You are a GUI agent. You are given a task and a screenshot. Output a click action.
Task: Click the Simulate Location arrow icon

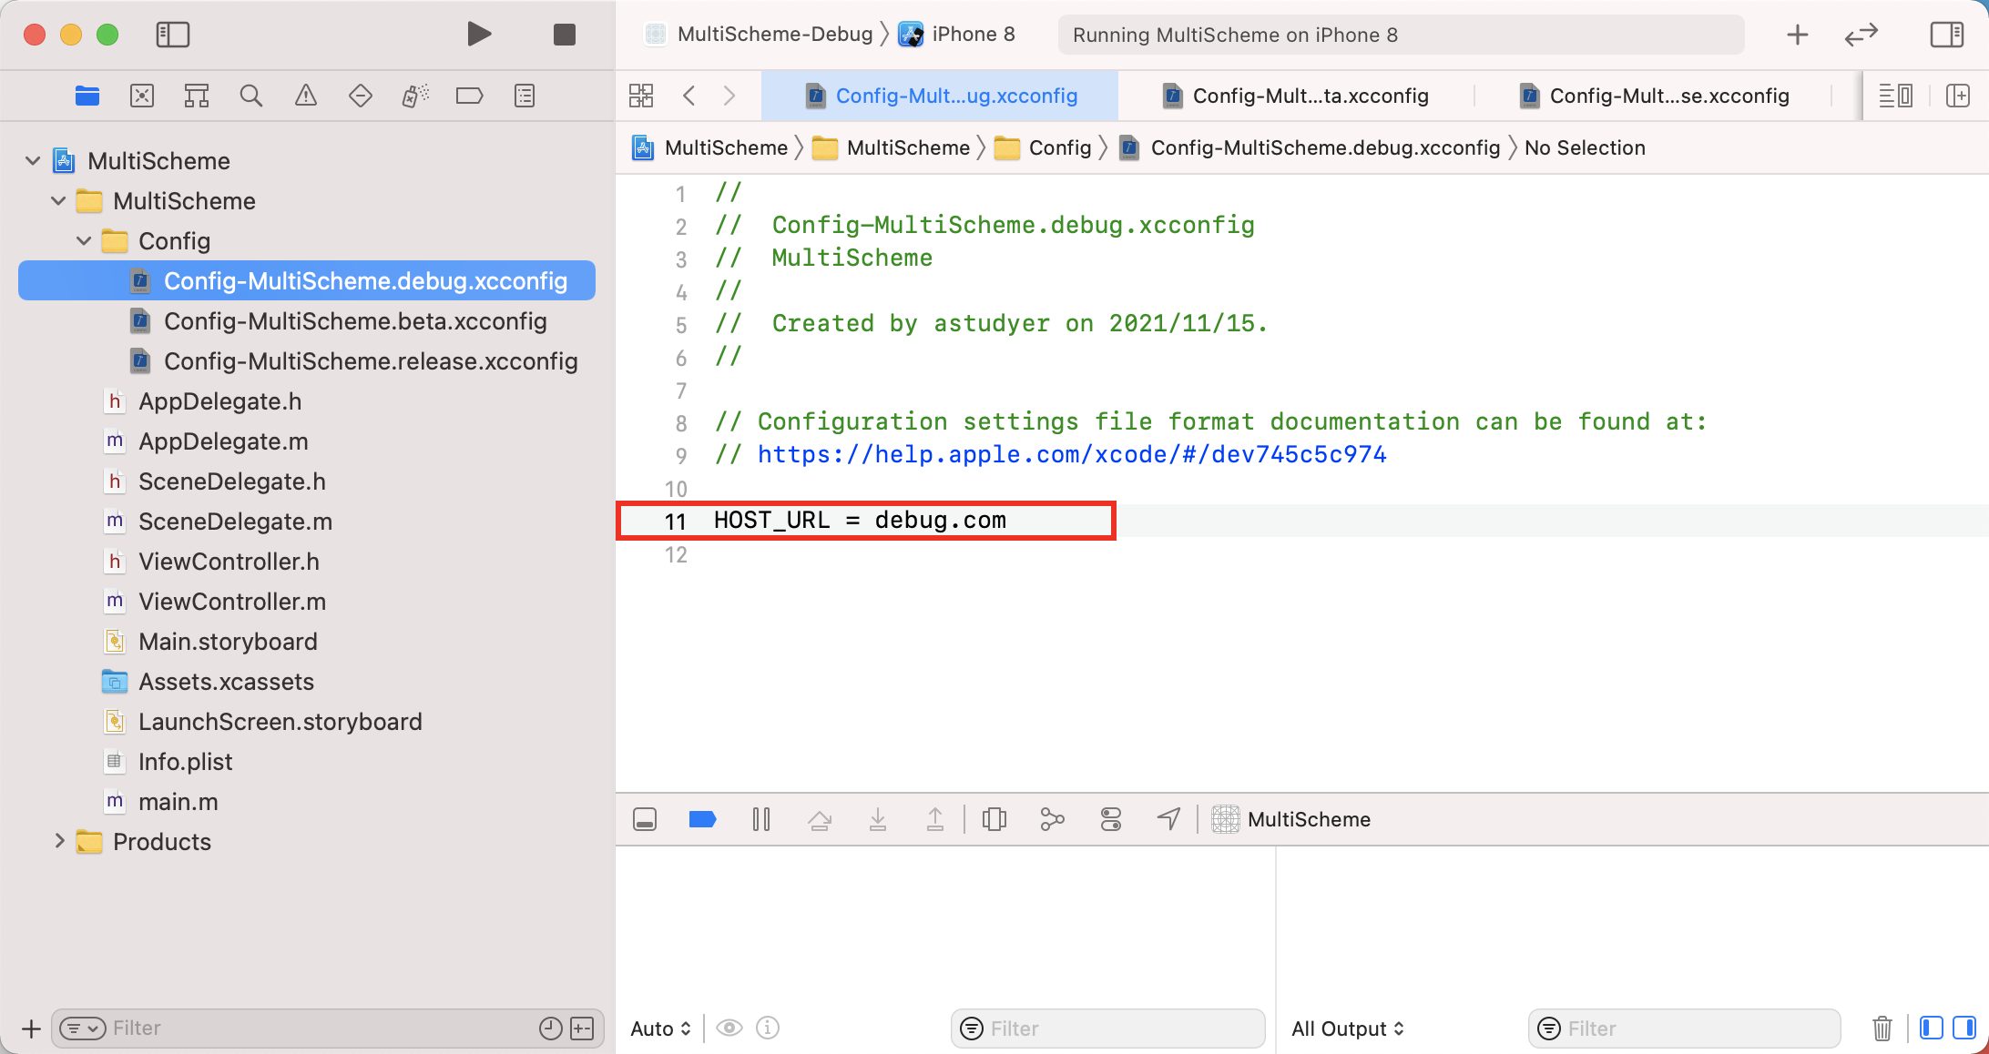(1168, 819)
